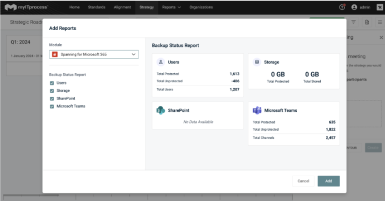Uncheck the Microsoft Teams checkbox

coord(52,107)
